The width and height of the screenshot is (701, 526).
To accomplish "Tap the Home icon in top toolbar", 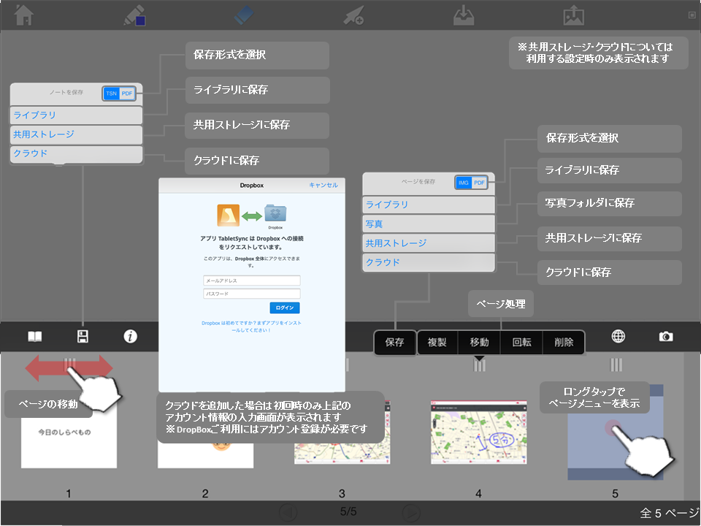I will pyautogui.click(x=25, y=15).
